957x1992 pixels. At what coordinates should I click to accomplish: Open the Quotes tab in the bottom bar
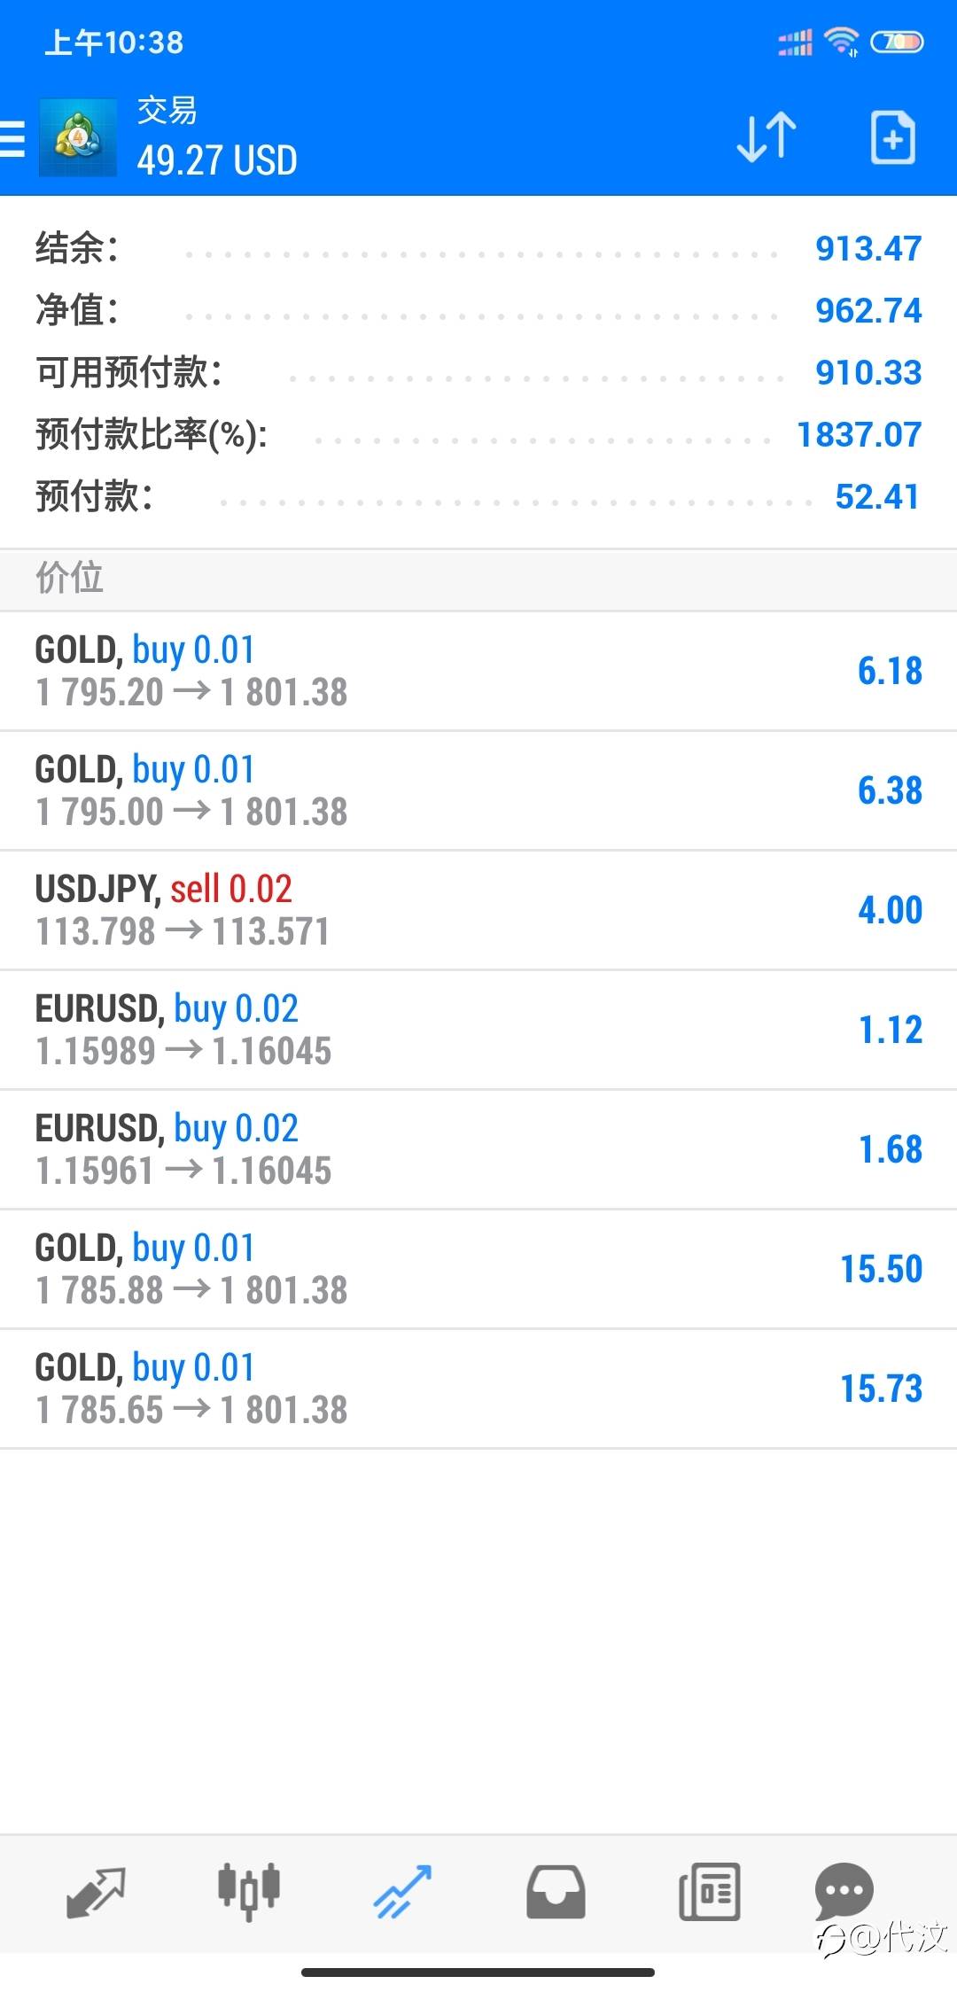click(96, 1892)
